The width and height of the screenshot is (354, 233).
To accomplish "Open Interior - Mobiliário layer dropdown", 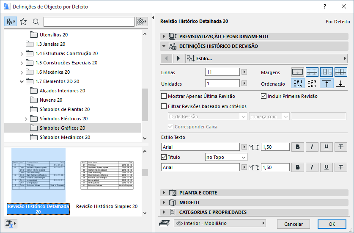I will point(220,223).
